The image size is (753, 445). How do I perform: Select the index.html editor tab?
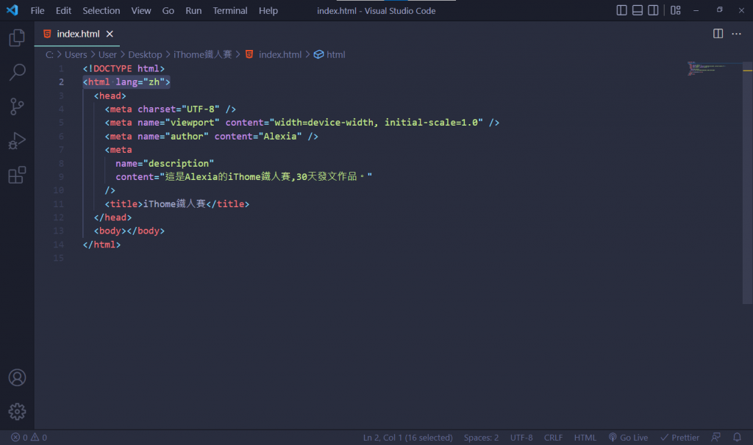pyautogui.click(x=77, y=34)
